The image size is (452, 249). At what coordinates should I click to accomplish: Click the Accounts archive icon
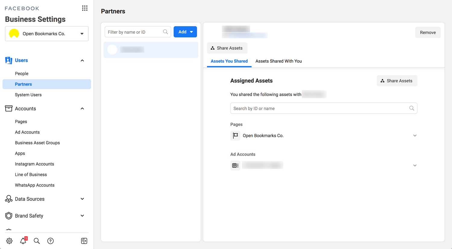[x=8, y=108]
